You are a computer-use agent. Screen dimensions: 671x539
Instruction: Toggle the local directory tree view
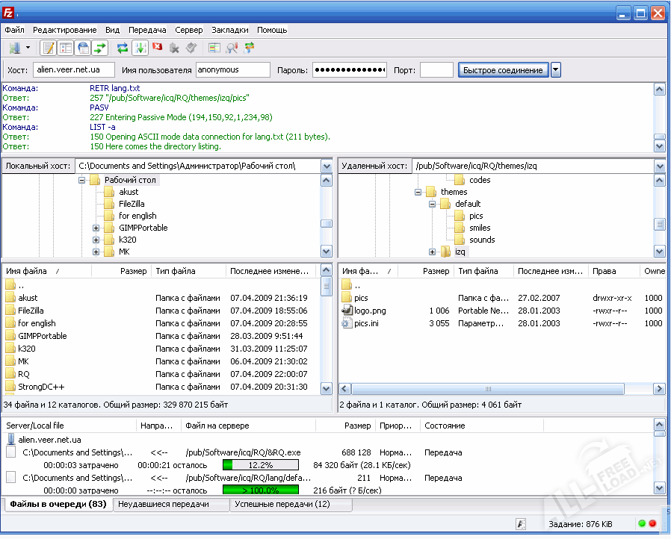click(x=66, y=48)
